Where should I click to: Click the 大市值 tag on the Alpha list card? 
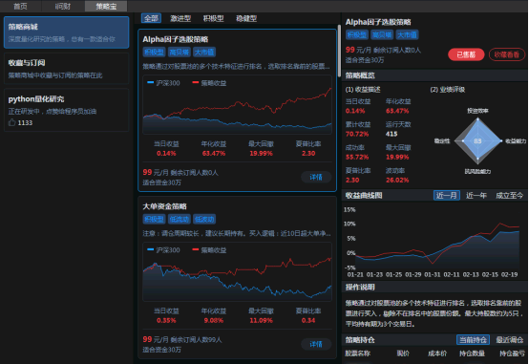coord(204,52)
